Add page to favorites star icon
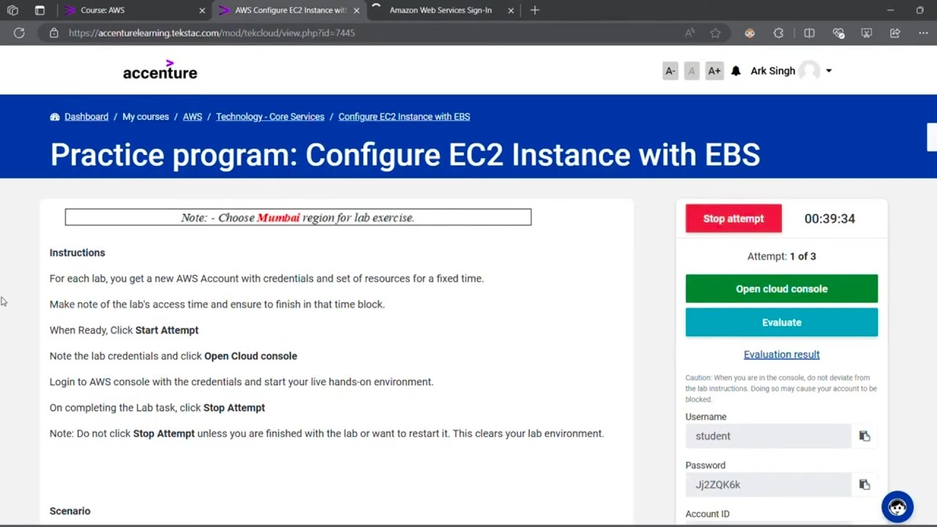The height and width of the screenshot is (527, 937). point(715,33)
